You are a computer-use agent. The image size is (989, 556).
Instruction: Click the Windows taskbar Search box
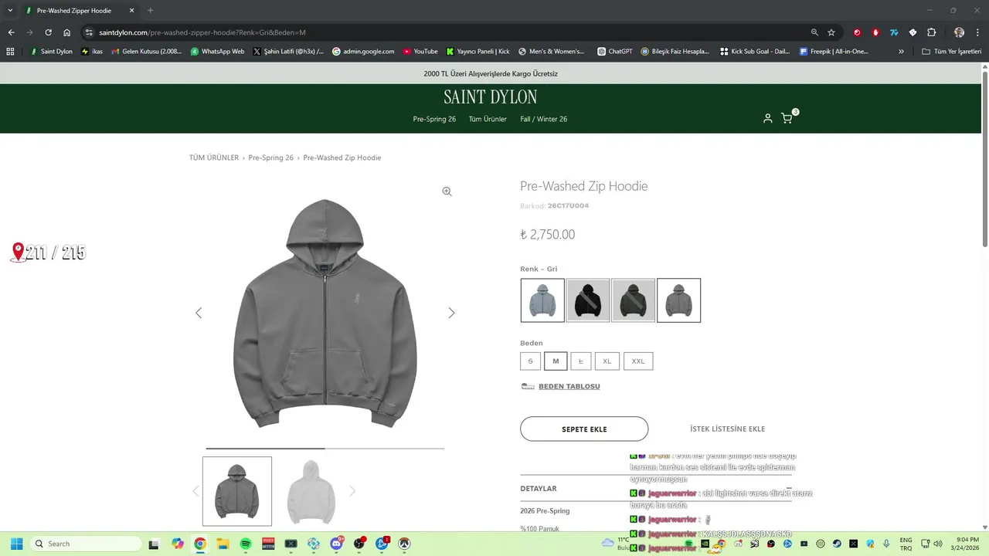[85, 544]
